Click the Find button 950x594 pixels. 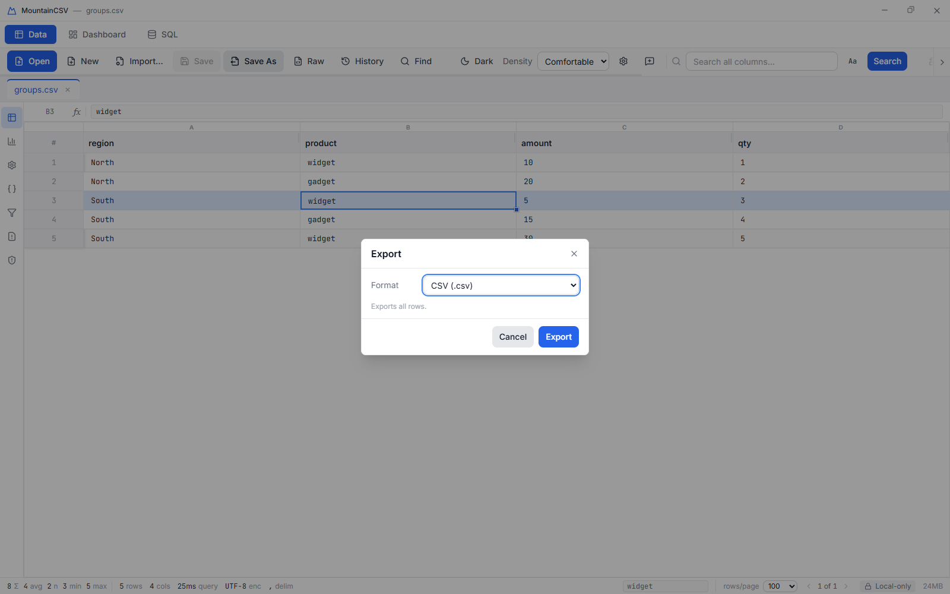[x=416, y=61]
